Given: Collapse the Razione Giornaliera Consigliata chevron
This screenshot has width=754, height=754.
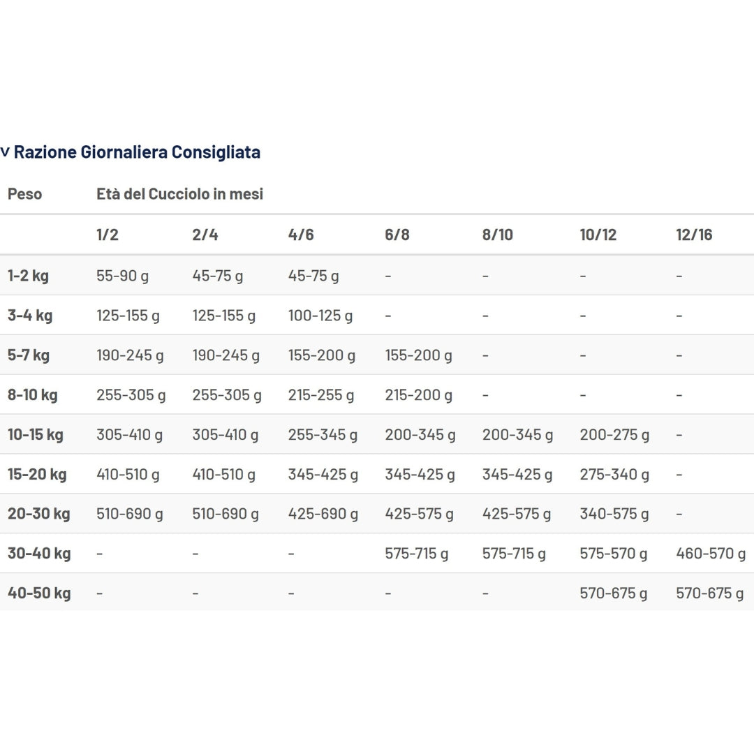Looking at the screenshot, I should [6, 152].
